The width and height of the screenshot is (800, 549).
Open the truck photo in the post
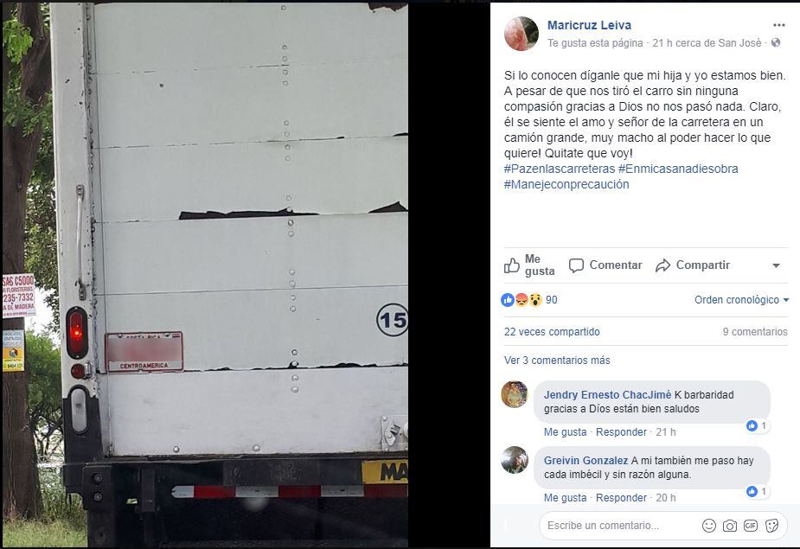[x=205, y=275]
